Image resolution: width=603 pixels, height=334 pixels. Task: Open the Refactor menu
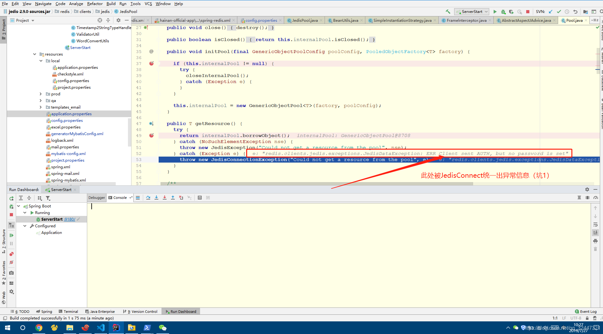tap(95, 4)
